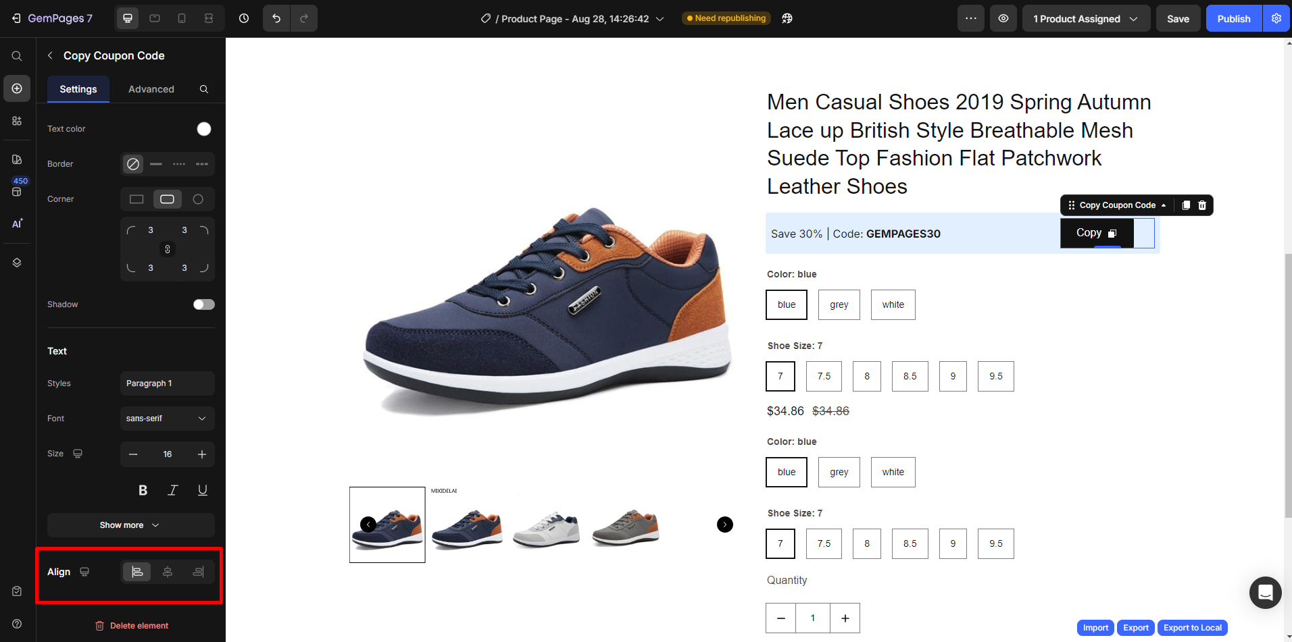1292x642 pixels.
Task: Open the 1 Product Assigned dropdown
Action: click(1085, 19)
